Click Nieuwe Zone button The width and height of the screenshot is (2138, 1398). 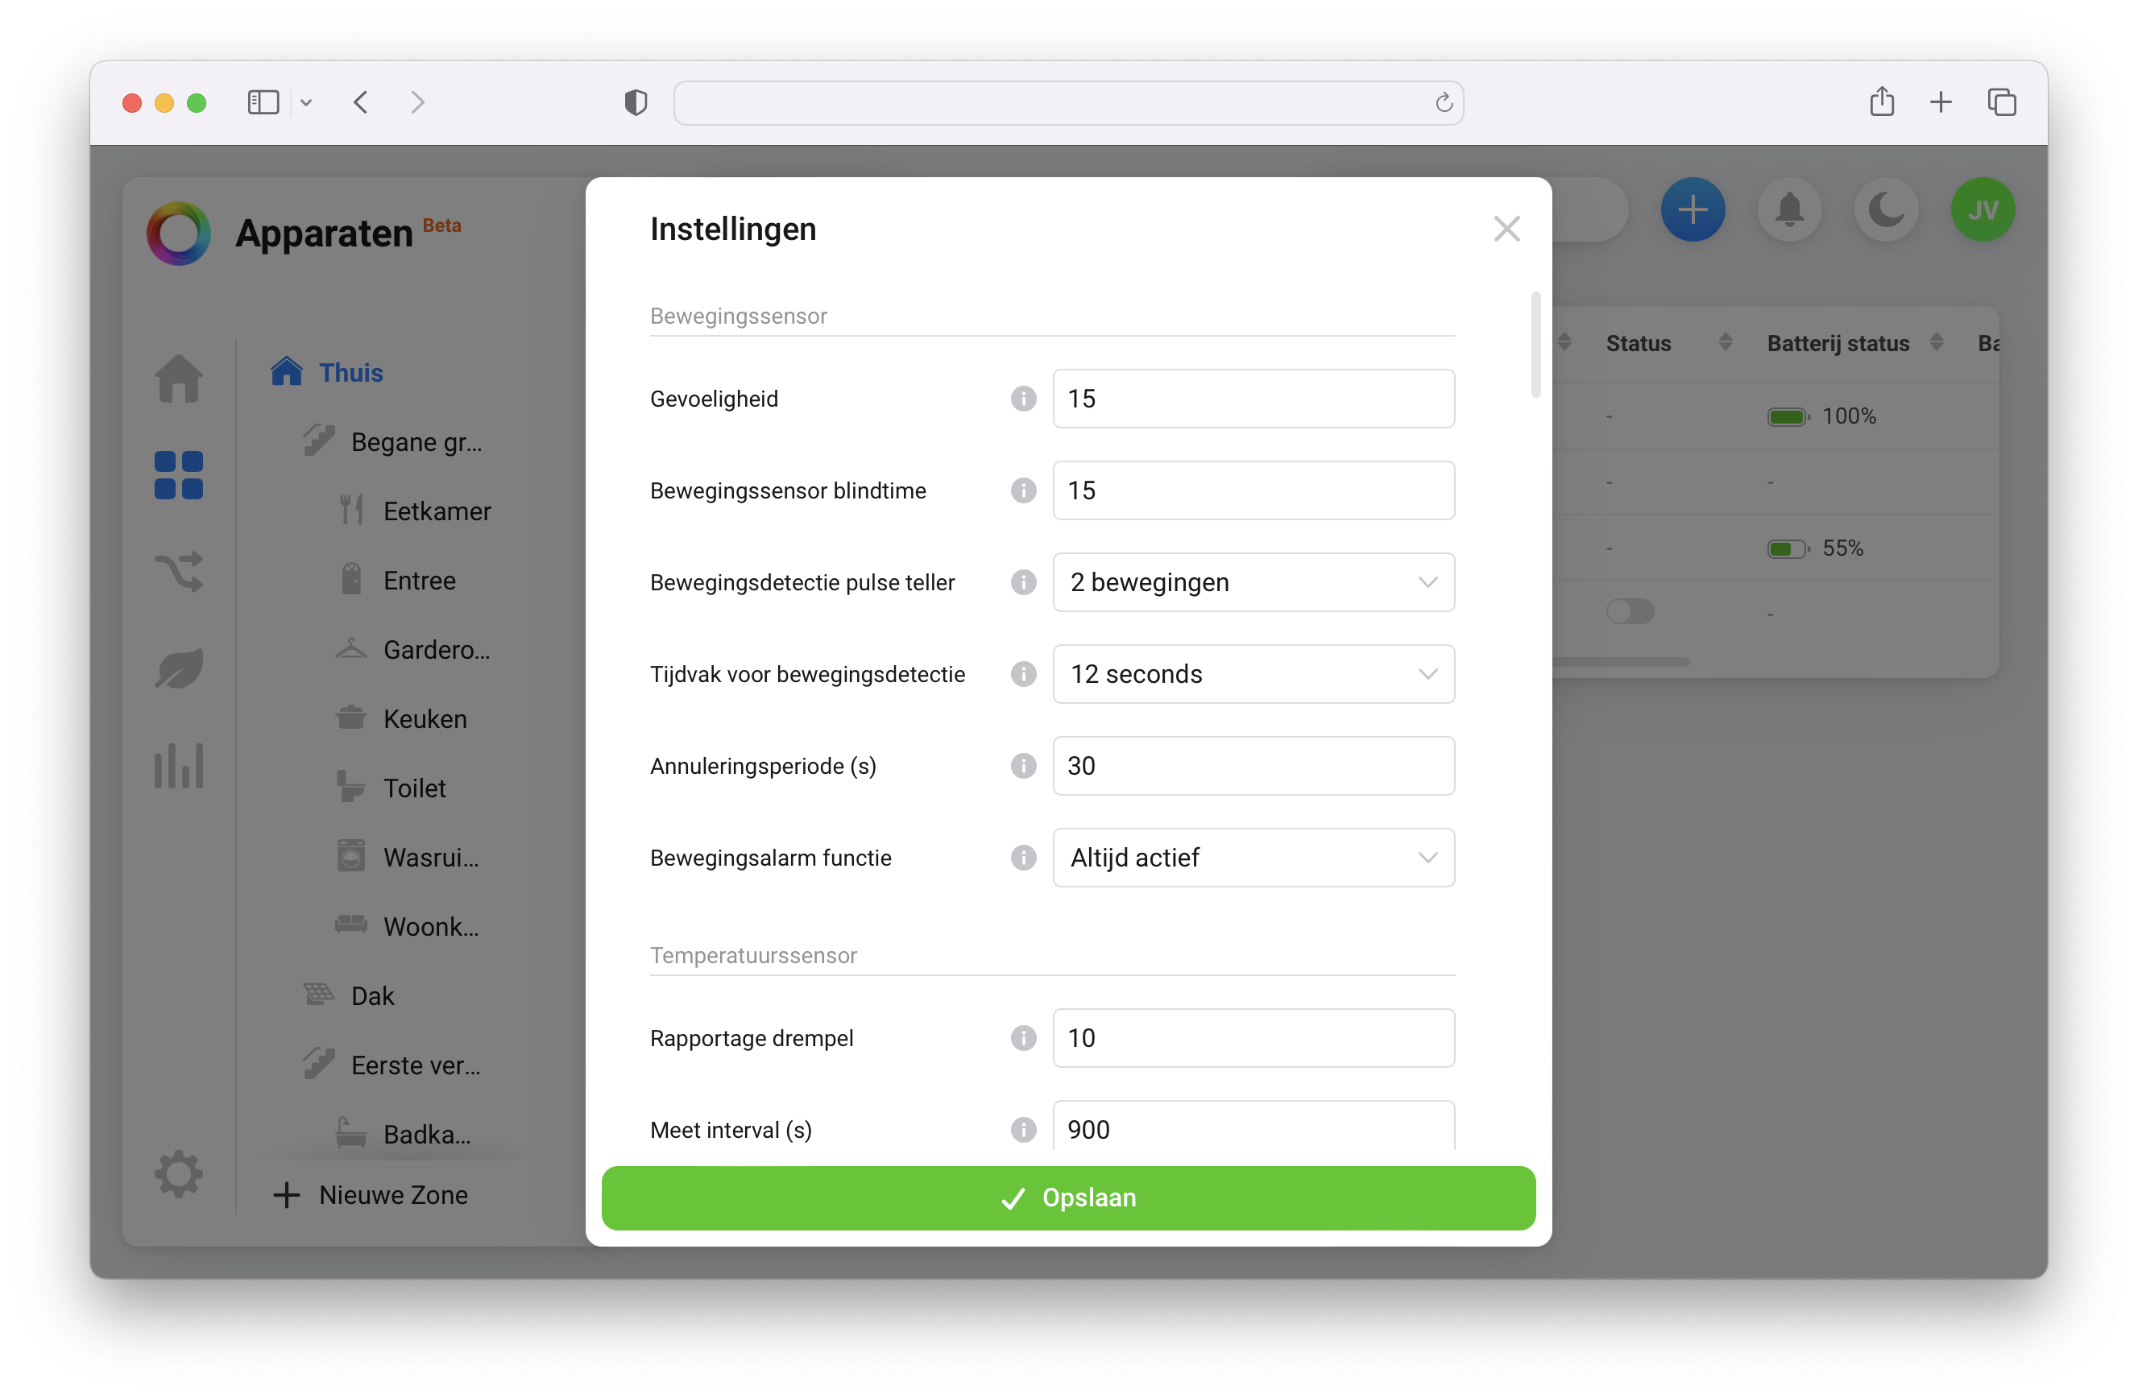[370, 1194]
